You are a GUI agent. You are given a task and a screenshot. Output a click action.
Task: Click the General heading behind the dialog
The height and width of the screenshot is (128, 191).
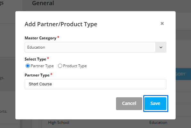click(43, 3)
